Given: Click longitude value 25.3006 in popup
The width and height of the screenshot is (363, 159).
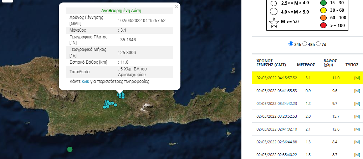Looking at the screenshot, I should point(128,53).
